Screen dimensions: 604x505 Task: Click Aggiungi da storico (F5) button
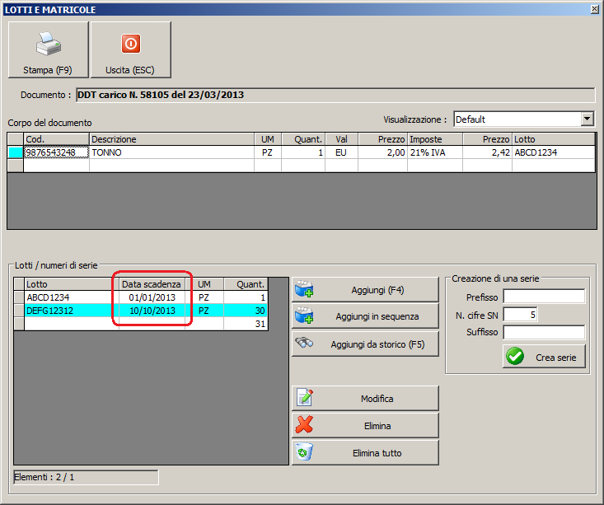[x=365, y=344]
